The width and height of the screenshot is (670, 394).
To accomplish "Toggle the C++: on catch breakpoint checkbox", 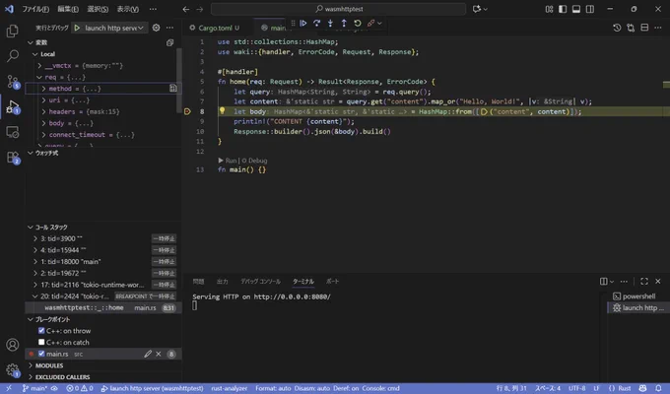I will tap(41, 343).
